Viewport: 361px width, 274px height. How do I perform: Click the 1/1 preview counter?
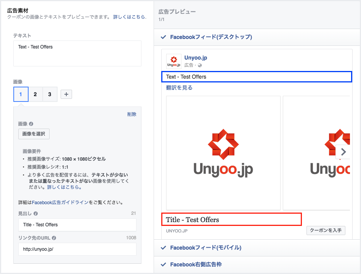coord(161,19)
